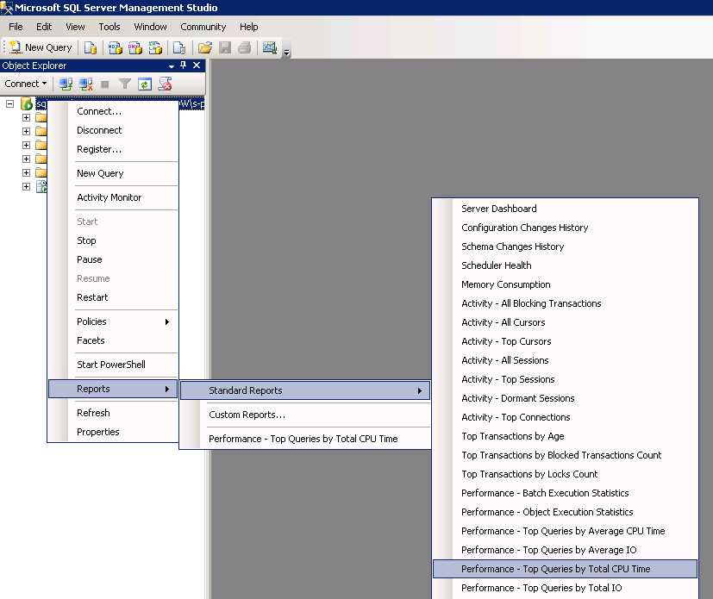713x599 pixels.
Task: Click Refresh in the context menu
Action: (x=113, y=413)
